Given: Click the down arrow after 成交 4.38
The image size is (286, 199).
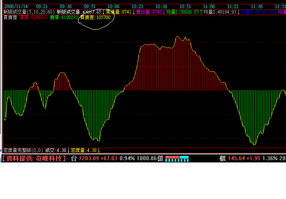Looking at the screenshot, I should click(x=68, y=150).
